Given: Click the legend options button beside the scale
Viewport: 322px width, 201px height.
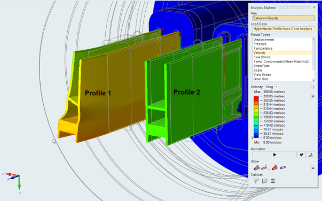Looking at the screenshot, I should tap(313, 96).
